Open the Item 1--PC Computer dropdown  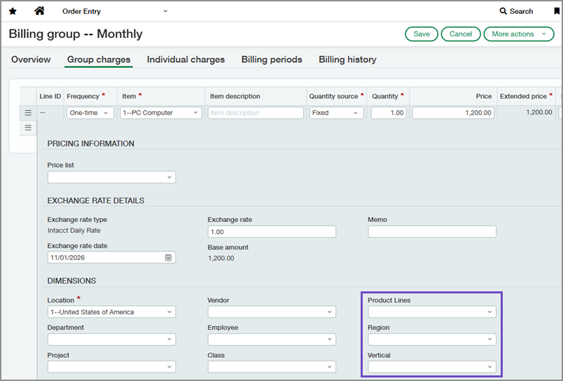click(x=161, y=113)
